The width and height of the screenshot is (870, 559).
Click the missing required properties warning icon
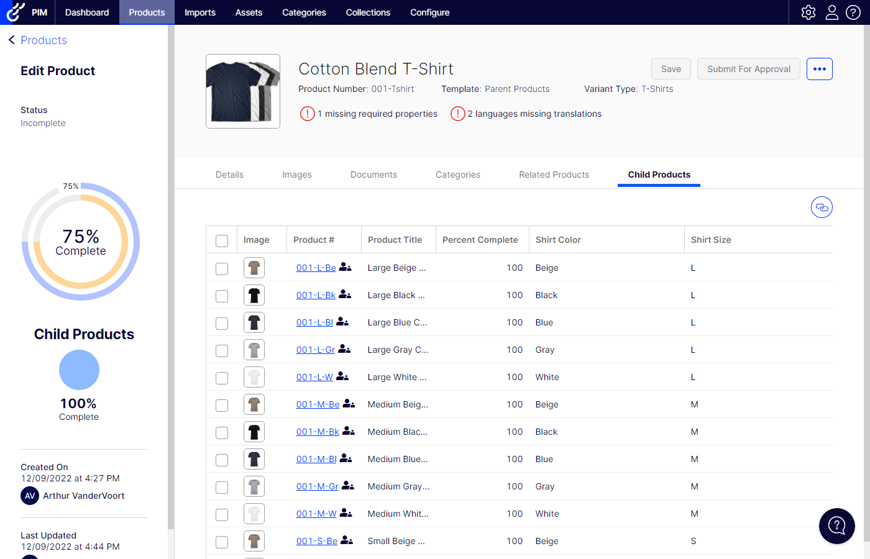pos(307,114)
